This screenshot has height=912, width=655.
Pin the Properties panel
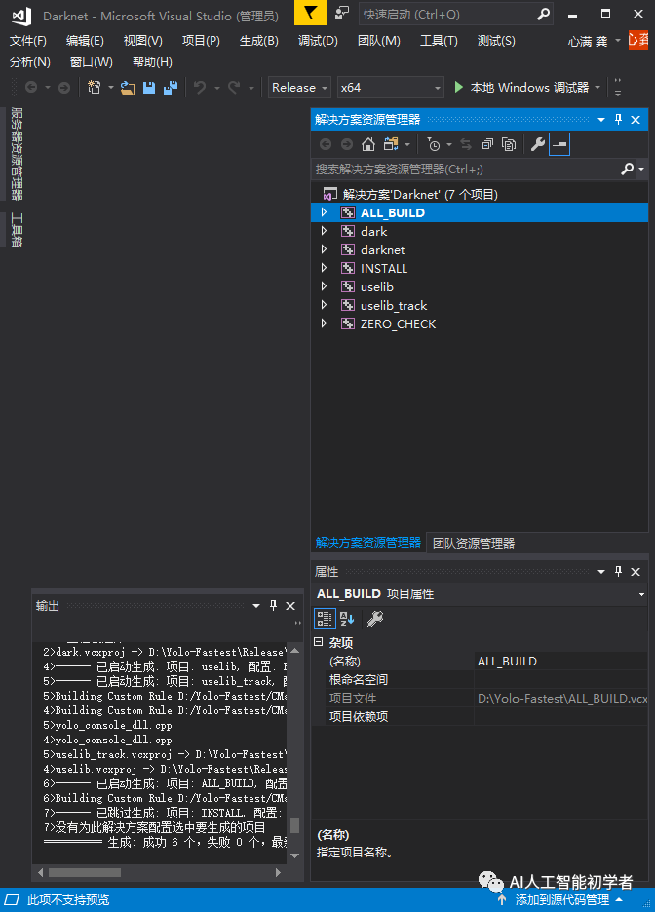point(618,572)
